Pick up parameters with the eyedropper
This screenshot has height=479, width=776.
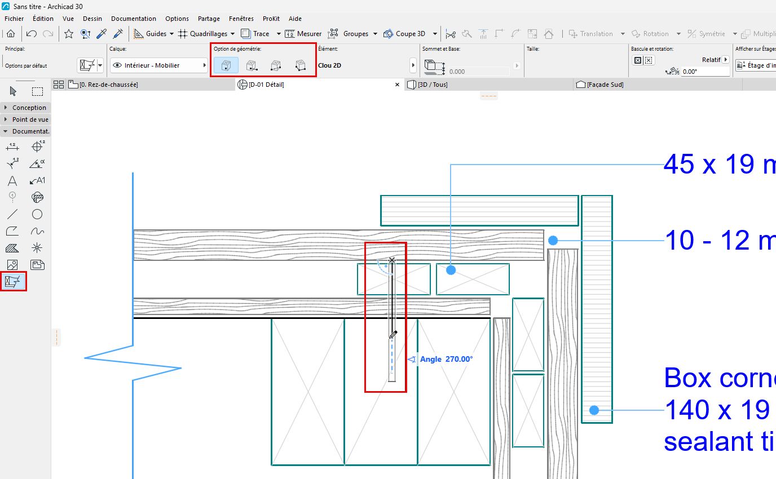click(102, 34)
